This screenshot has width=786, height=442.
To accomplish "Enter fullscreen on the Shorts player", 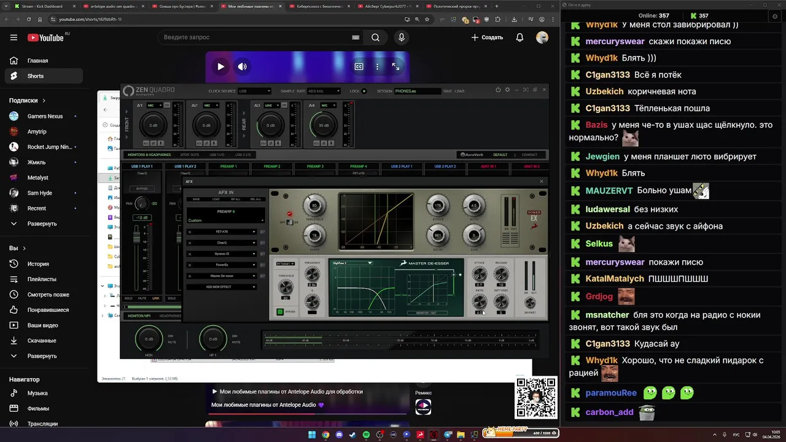I will coord(395,66).
